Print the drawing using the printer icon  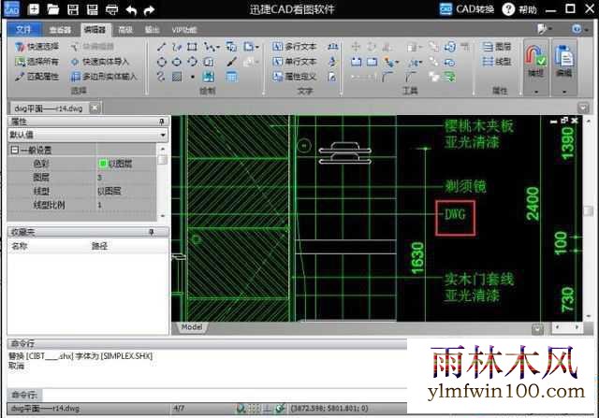pyautogui.click(x=111, y=9)
